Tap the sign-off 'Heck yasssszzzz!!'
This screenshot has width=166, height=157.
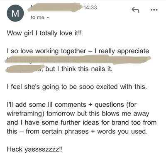click(35, 150)
